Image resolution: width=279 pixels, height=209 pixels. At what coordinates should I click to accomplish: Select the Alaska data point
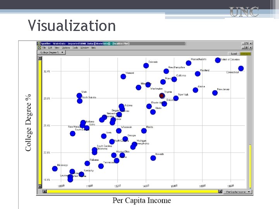point(195,90)
